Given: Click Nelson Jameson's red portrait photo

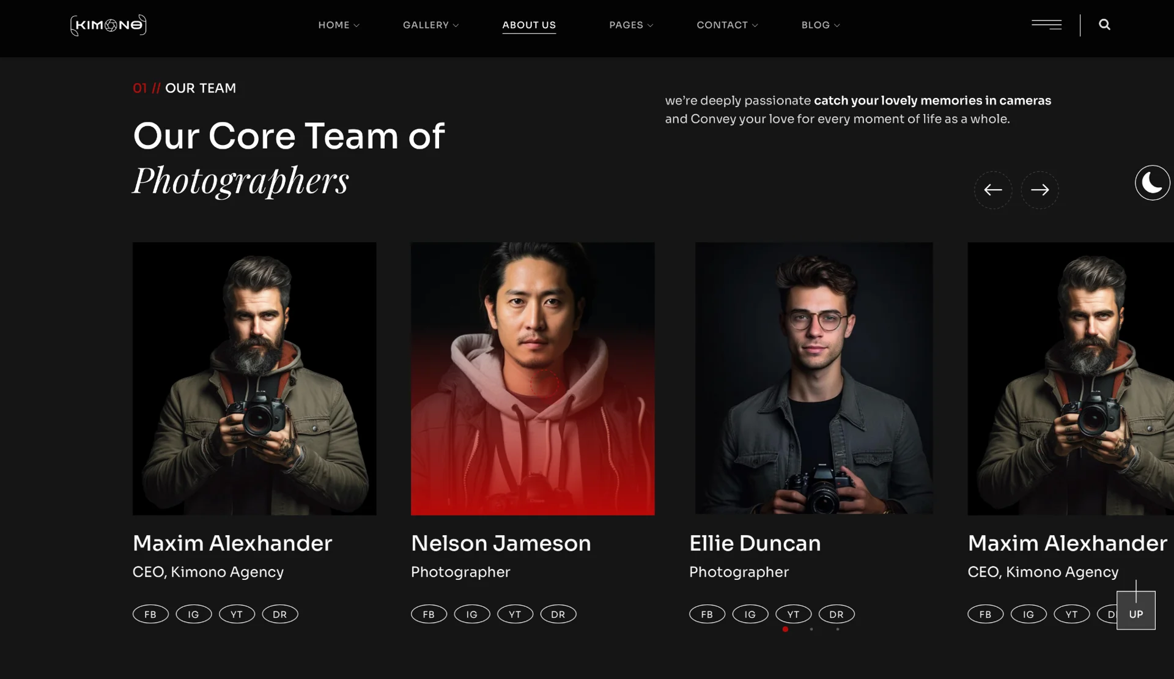Looking at the screenshot, I should click(532, 378).
